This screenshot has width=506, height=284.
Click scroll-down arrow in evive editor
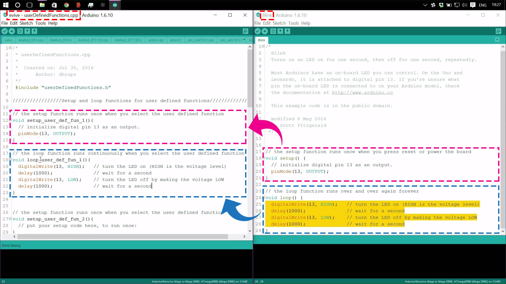250,231
